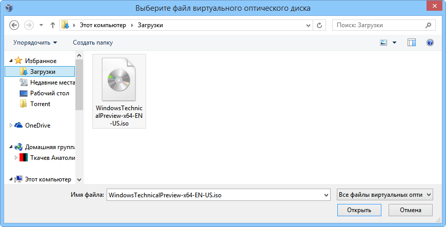Select the WindowsTechnicalPreview ISO disc thumbnail

(119, 79)
